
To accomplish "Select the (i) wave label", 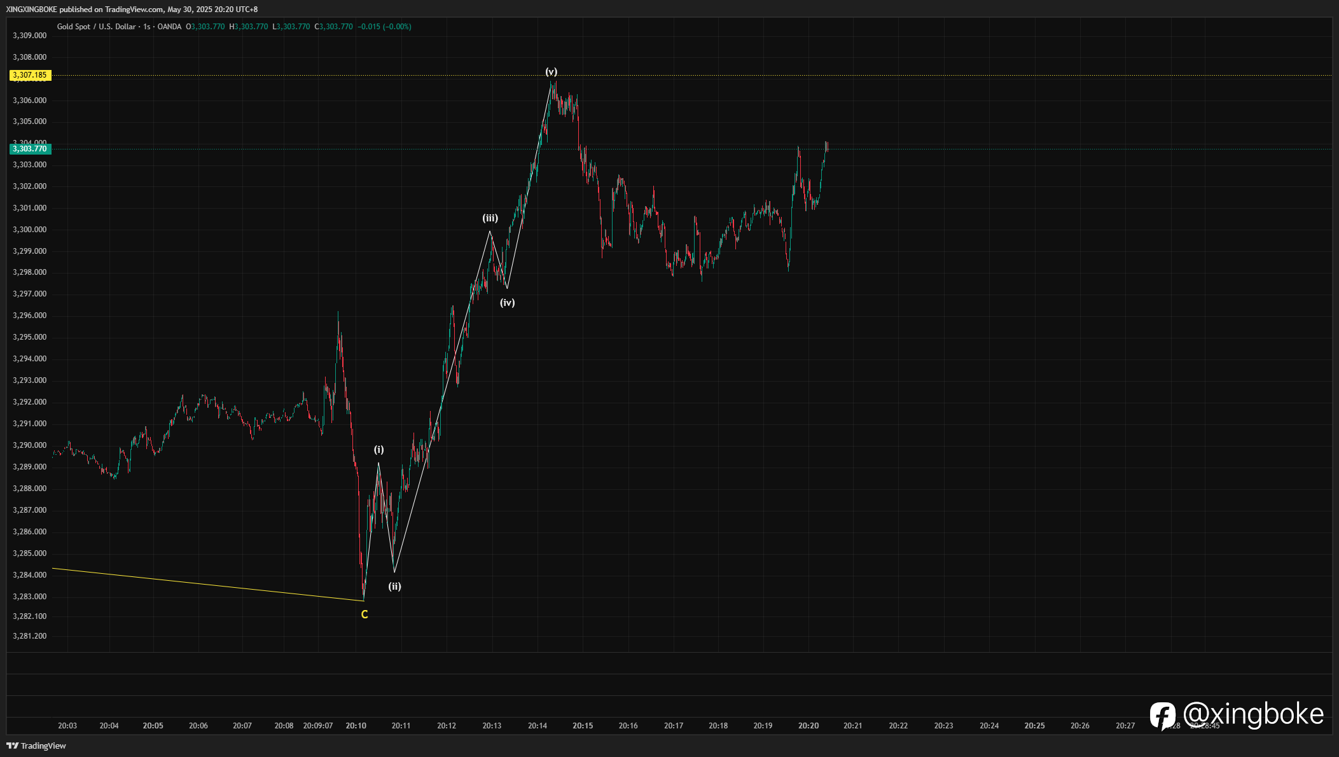I will click(378, 450).
